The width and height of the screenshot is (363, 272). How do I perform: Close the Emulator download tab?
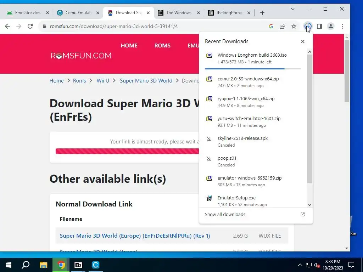point(48,13)
